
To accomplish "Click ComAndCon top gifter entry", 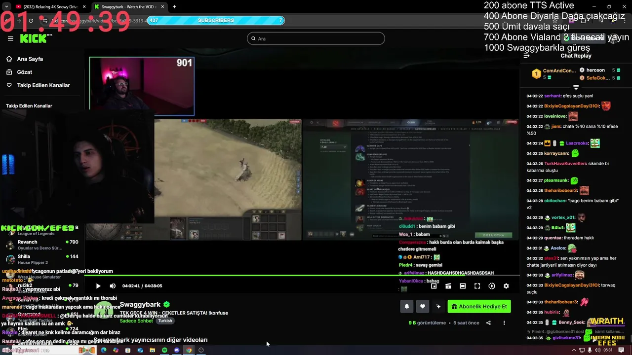I will point(553,74).
